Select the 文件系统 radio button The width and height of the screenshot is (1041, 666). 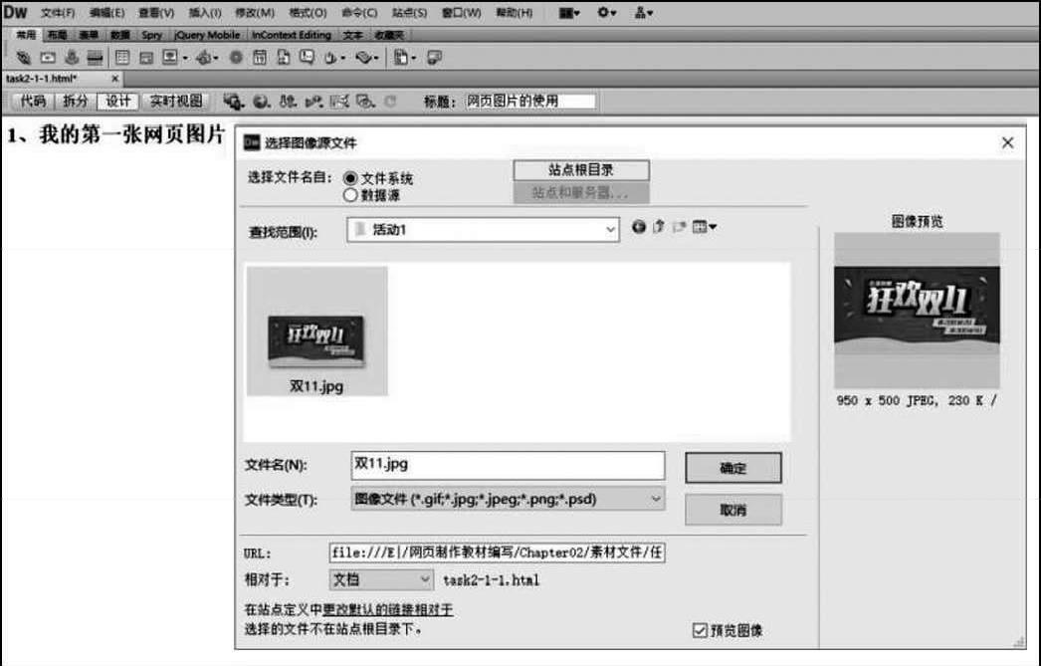point(350,178)
